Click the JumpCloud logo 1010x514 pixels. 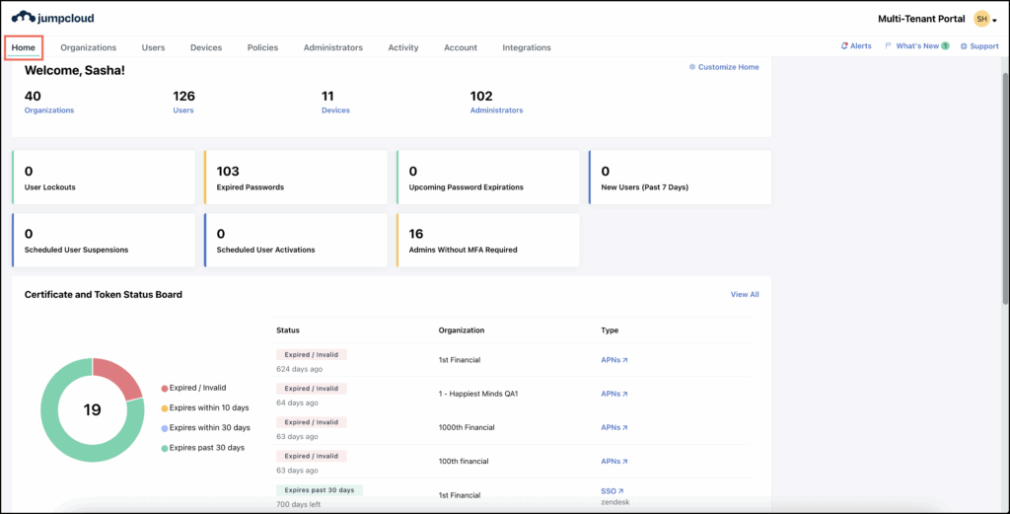(x=53, y=18)
